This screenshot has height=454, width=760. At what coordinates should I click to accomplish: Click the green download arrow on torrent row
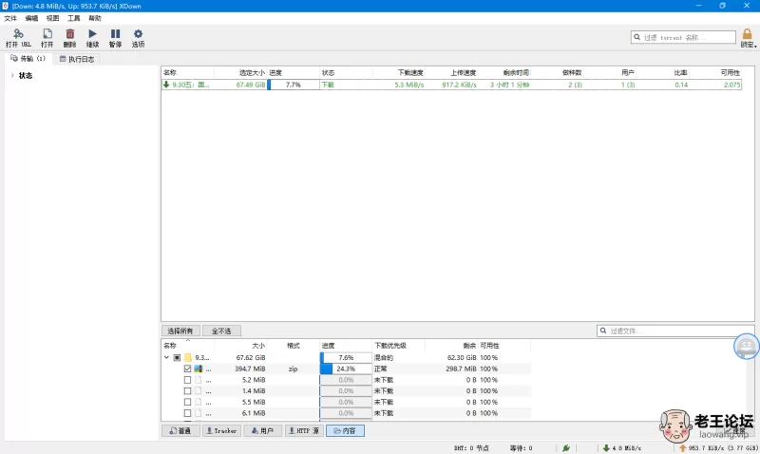pyautogui.click(x=166, y=85)
